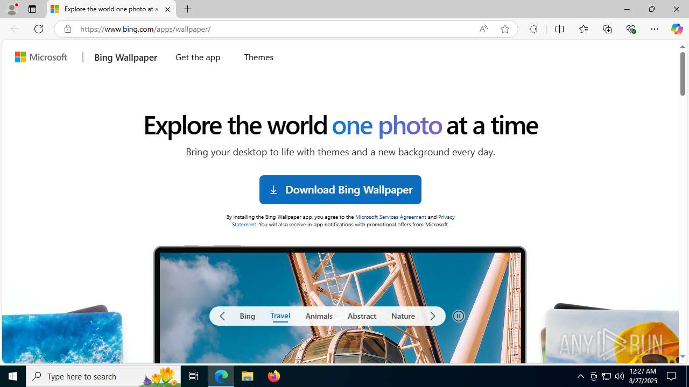This screenshot has height=387, width=689.
Task: Open the Themes menu
Action: 258,57
